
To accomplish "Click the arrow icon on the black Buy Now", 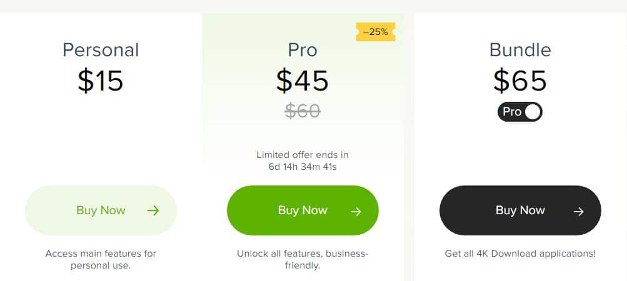I will click(x=579, y=212).
